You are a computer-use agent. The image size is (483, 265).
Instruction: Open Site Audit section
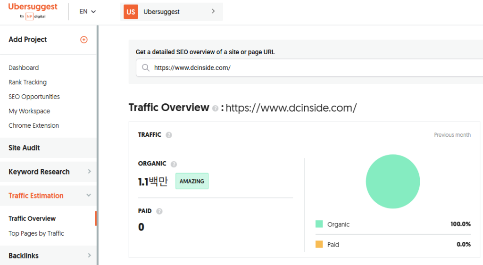[x=49, y=148]
